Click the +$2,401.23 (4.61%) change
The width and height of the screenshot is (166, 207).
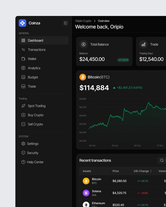(x=130, y=88)
